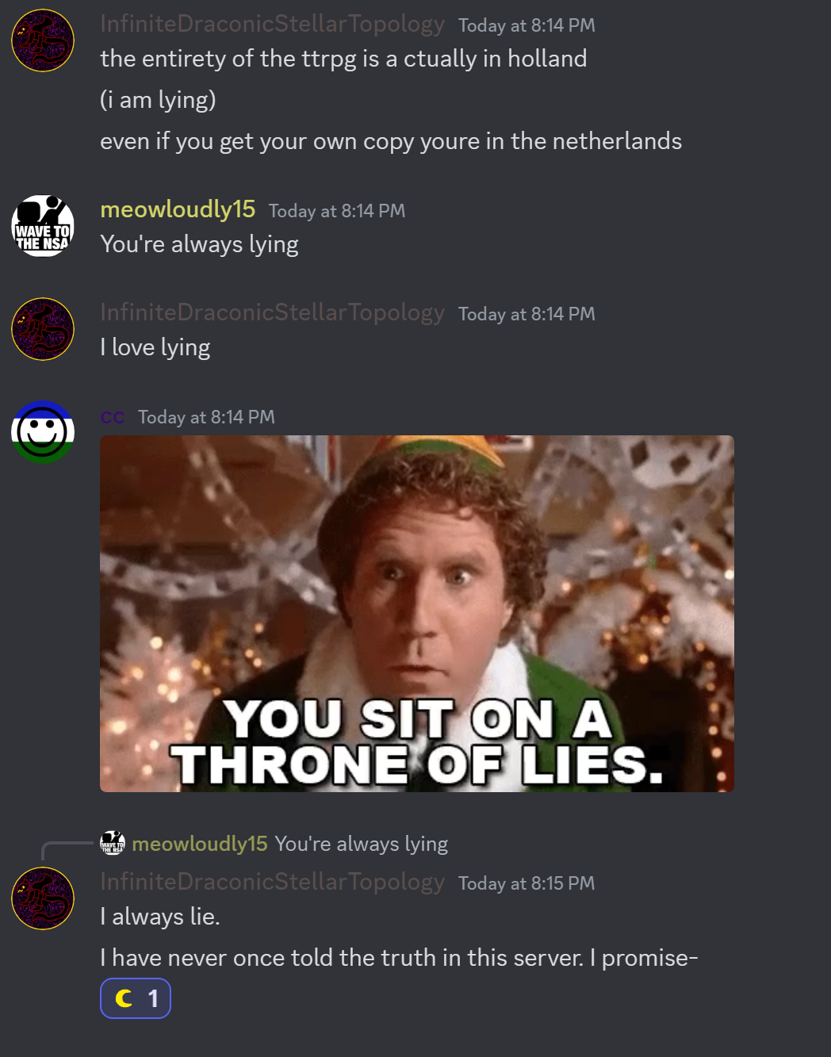The image size is (831, 1057).
Task: Click InfiniteDraconicStellarTopology username at 8:15 PM
Action: (x=272, y=882)
